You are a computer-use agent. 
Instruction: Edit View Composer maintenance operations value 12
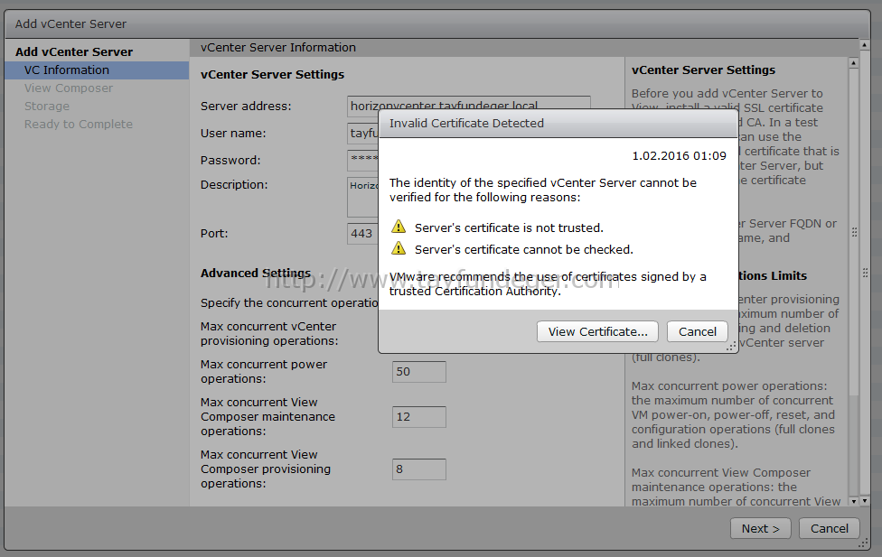click(x=419, y=417)
